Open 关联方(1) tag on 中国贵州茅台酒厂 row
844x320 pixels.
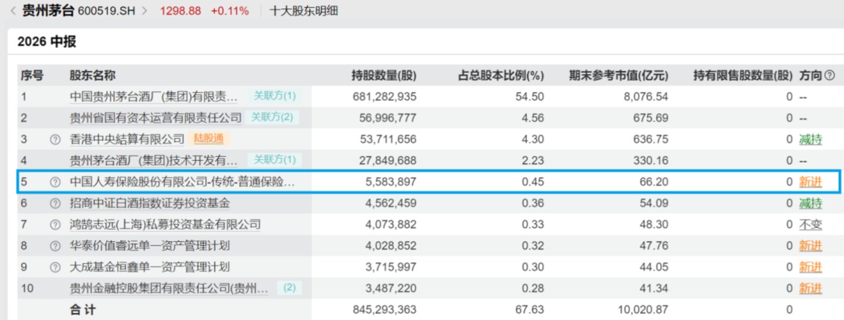(274, 96)
